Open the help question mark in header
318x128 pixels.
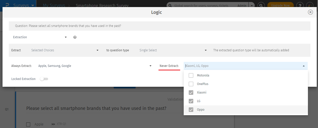tap(300, 5)
